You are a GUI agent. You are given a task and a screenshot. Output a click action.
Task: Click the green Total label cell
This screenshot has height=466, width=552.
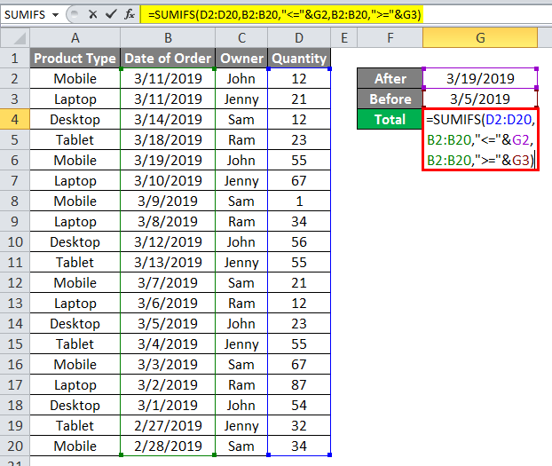390,120
